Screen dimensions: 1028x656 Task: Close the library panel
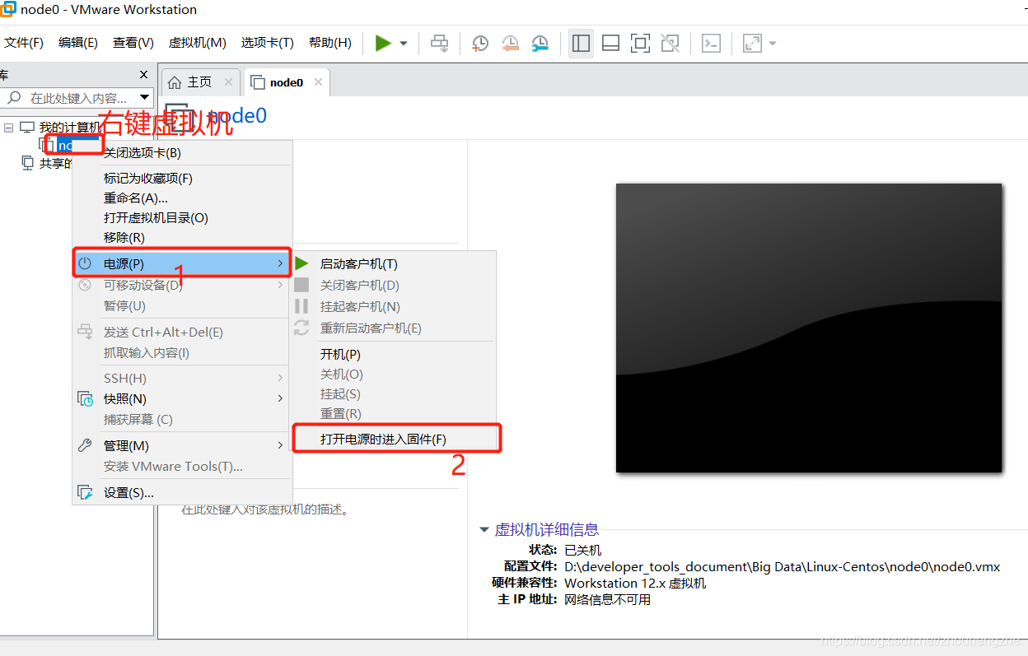tap(144, 75)
